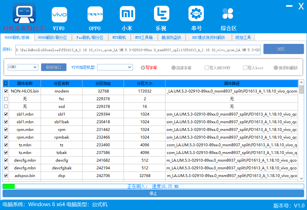The image size is (307, 210).
Task: Open the VIVO brand section icon
Action: (x=59, y=15)
